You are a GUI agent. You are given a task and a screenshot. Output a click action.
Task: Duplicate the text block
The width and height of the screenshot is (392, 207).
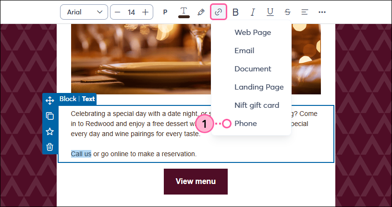pyautogui.click(x=50, y=116)
